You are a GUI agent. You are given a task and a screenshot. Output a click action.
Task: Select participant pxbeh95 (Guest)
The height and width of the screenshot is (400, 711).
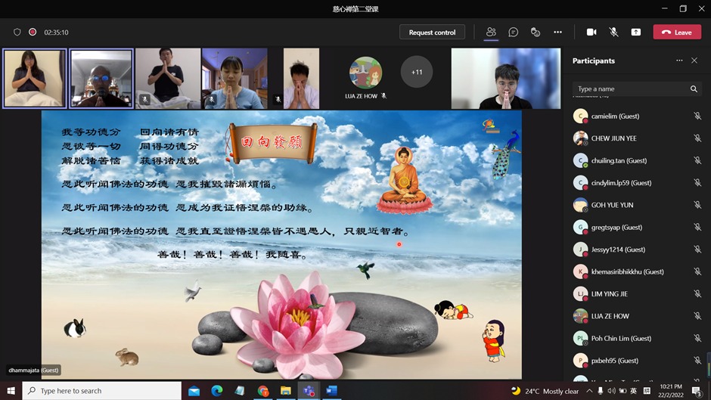tap(637, 361)
